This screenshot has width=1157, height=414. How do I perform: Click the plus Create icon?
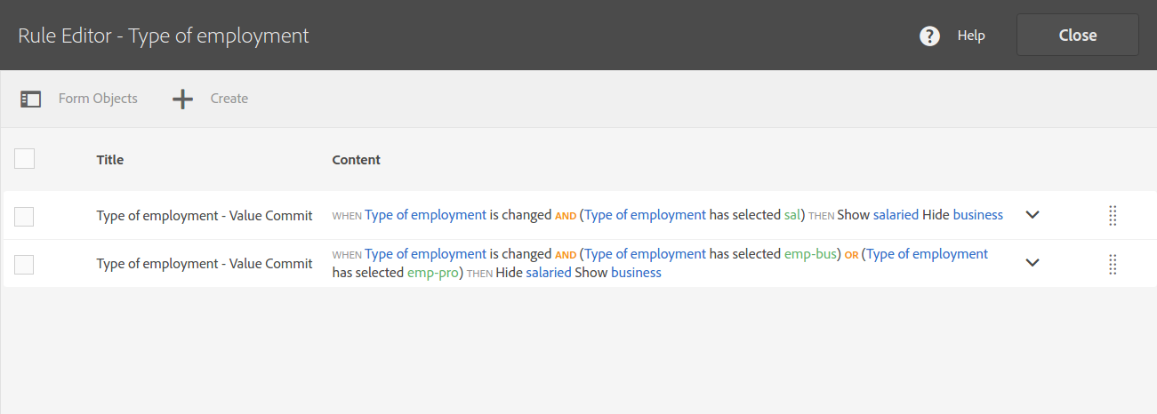182,99
